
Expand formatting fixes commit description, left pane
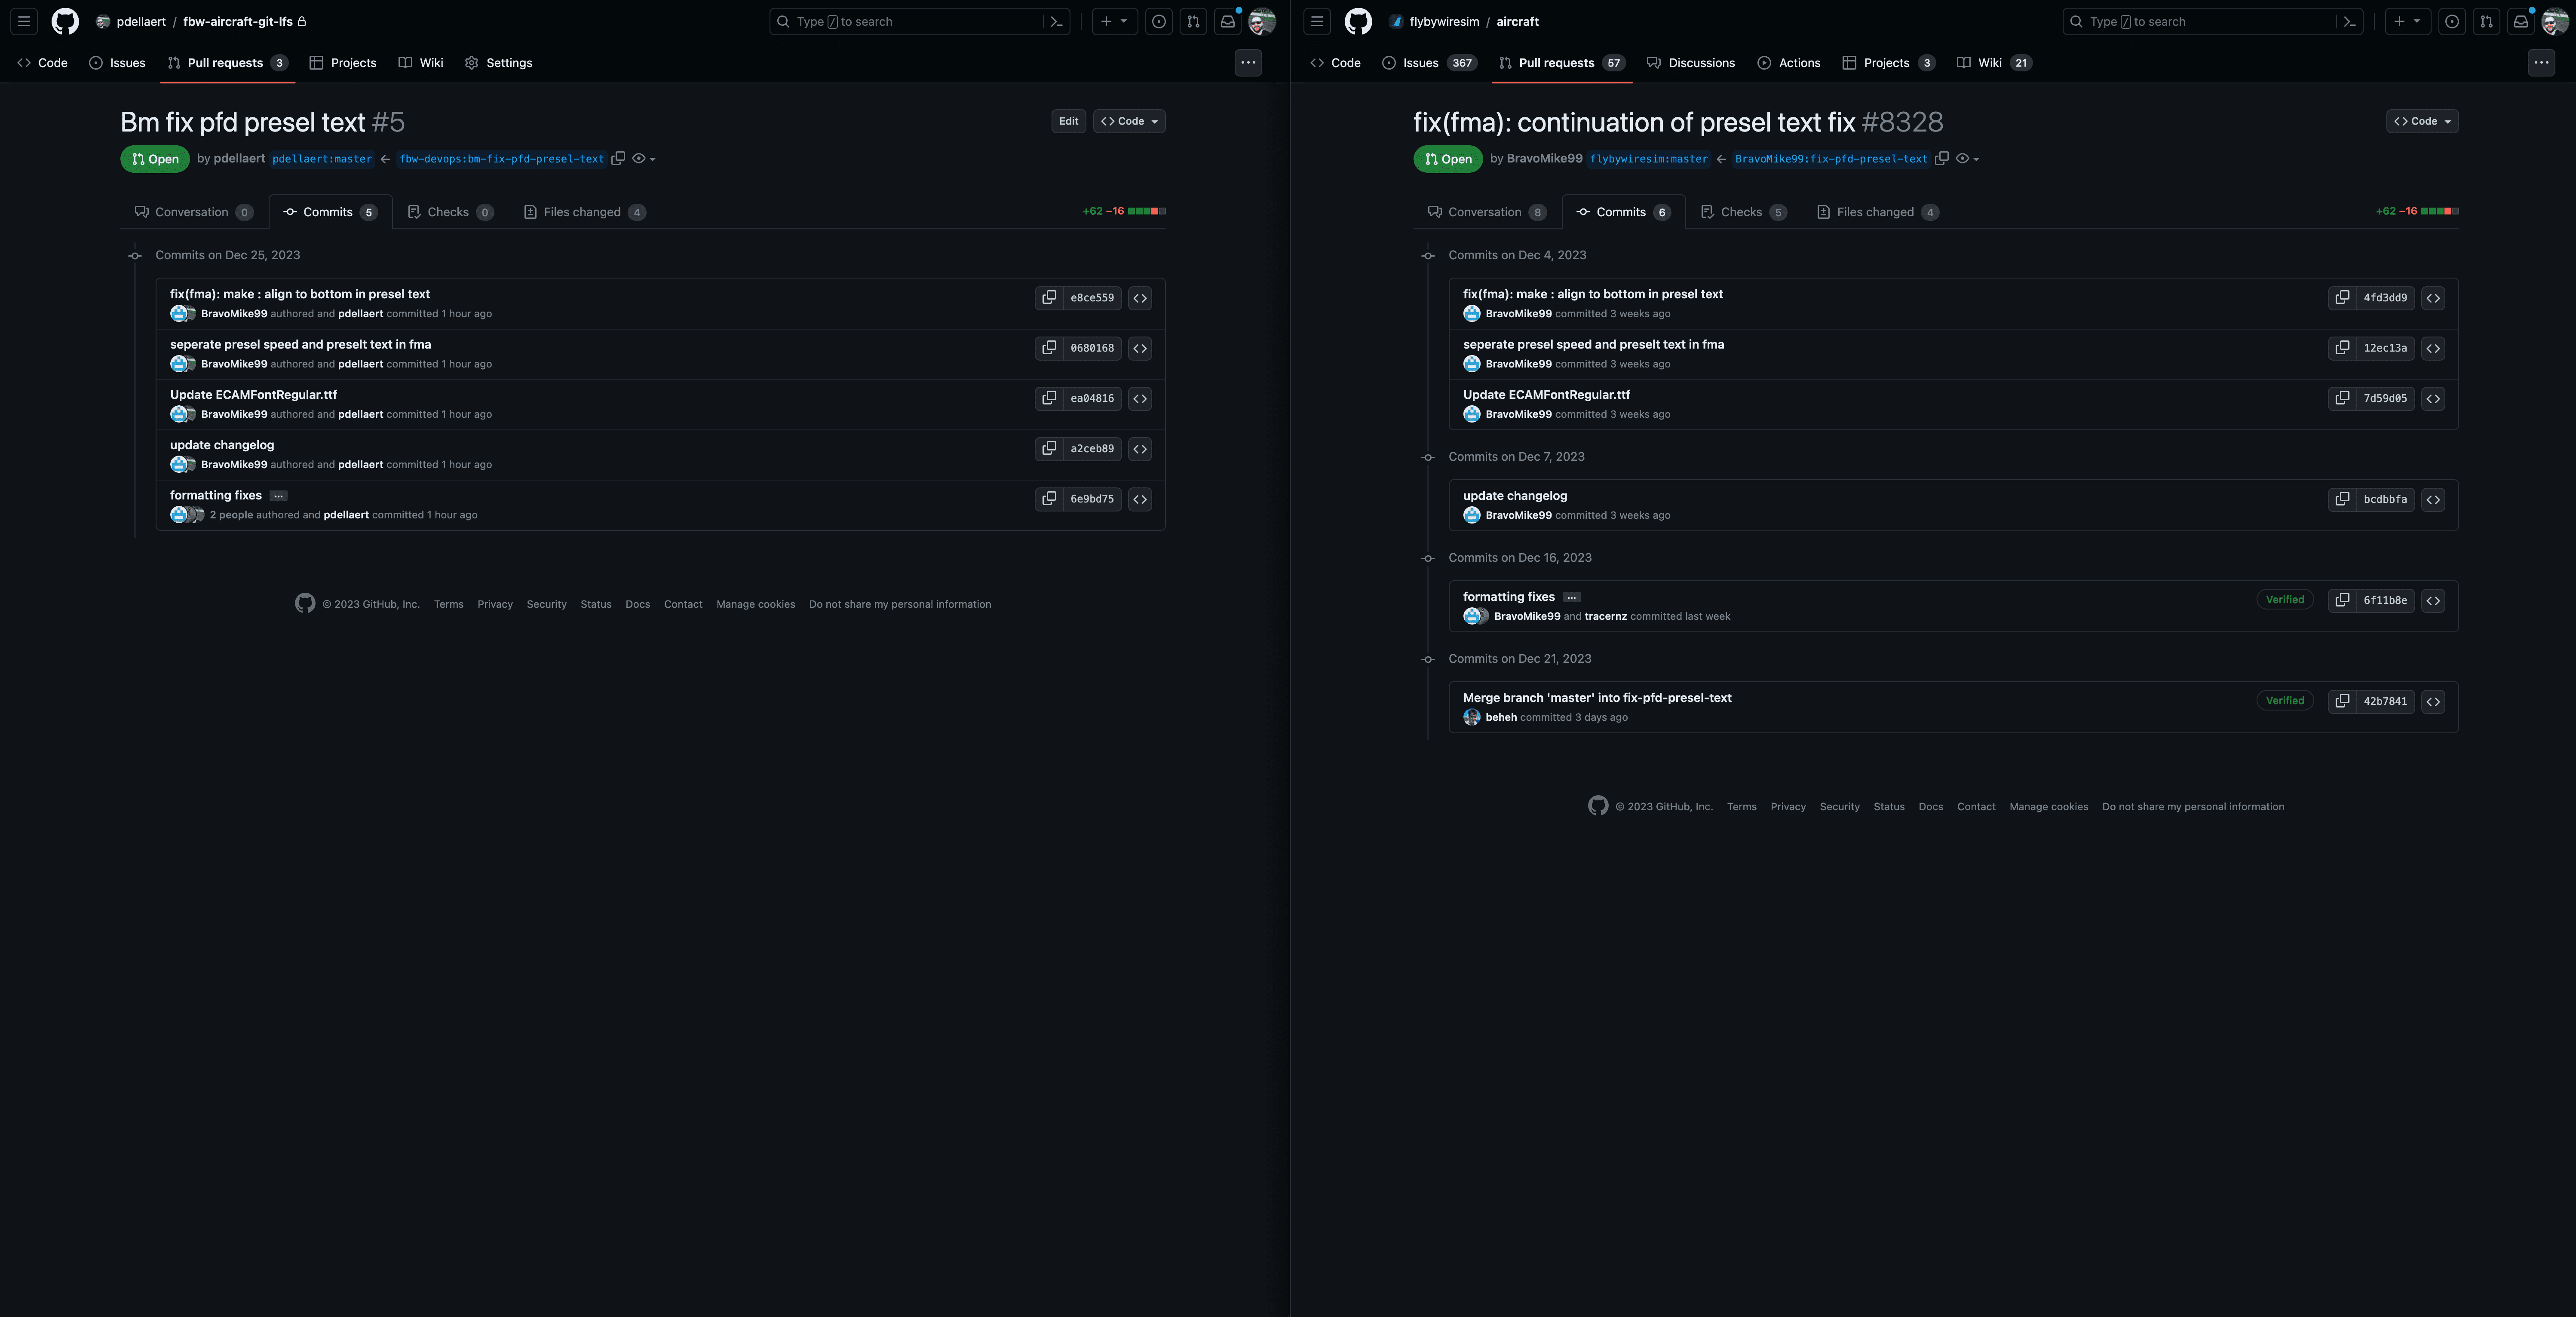click(x=278, y=496)
